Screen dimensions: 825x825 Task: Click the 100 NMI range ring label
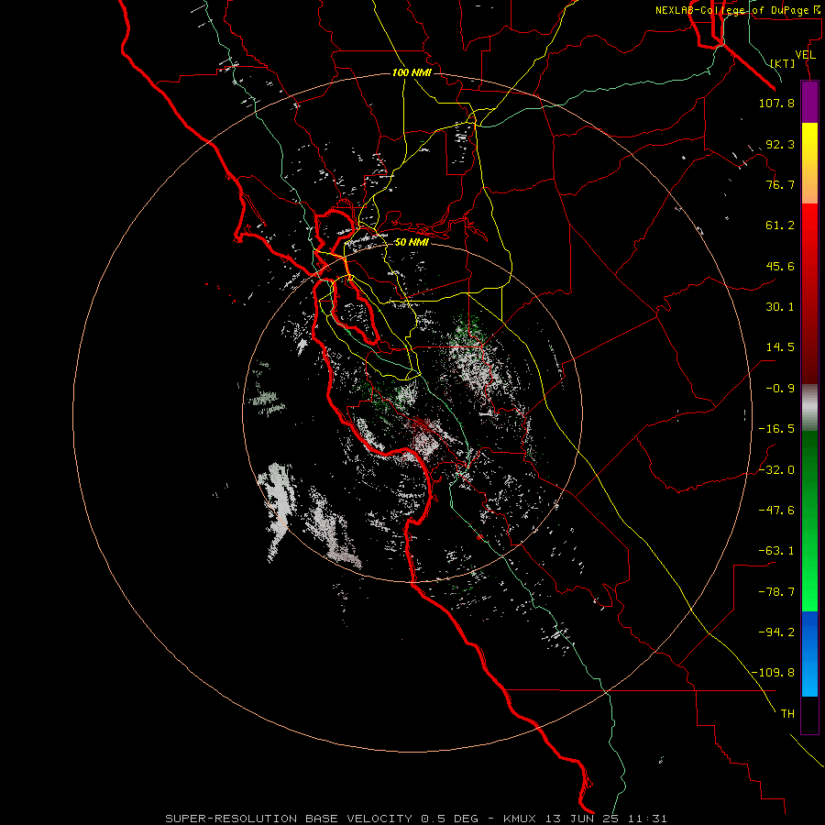pos(412,72)
